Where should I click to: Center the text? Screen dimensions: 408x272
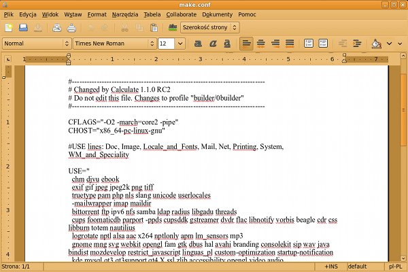(260, 44)
